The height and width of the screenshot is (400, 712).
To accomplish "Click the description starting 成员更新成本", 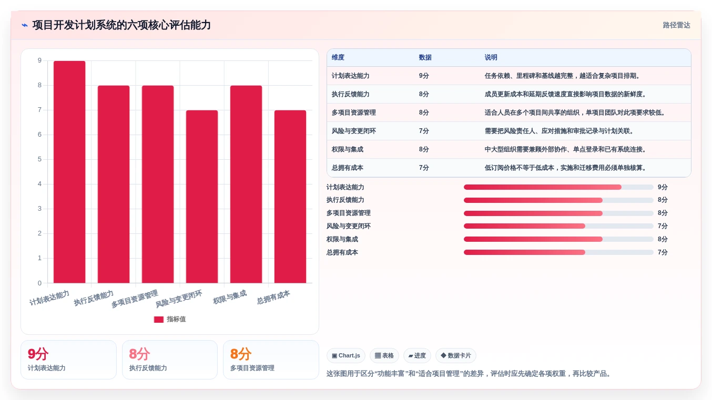I will click(x=566, y=94).
